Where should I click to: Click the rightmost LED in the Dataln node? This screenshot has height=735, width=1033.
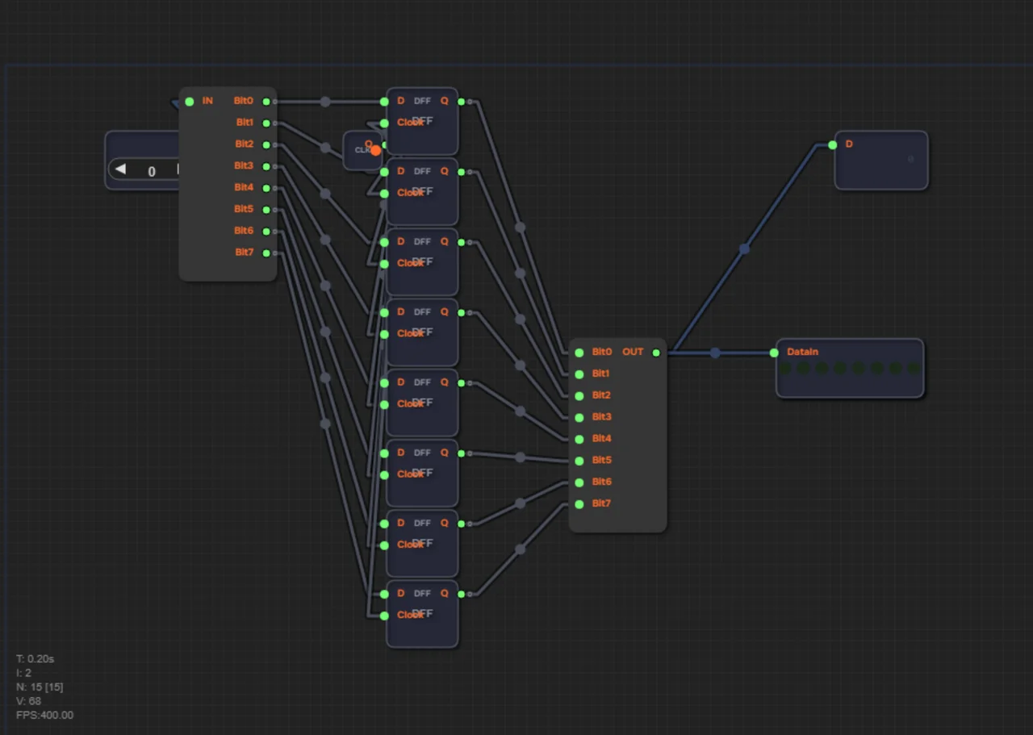click(x=914, y=368)
